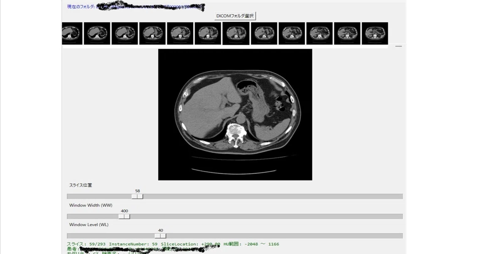The image size is (486, 254).
Task: Click the 現在のフォルダ label text
Action: pyautogui.click(x=81, y=7)
